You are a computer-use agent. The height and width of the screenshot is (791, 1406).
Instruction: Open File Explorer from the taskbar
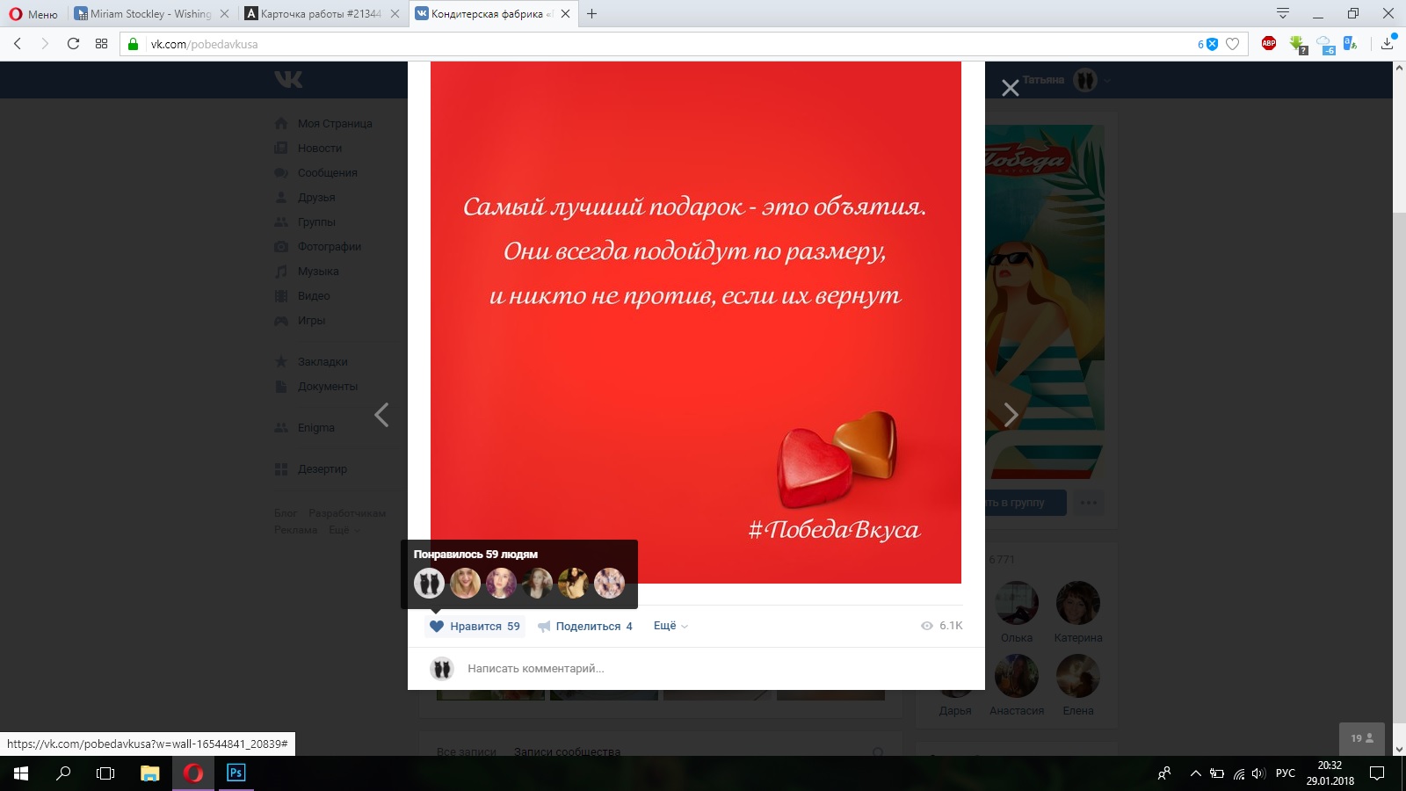[x=150, y=773]
